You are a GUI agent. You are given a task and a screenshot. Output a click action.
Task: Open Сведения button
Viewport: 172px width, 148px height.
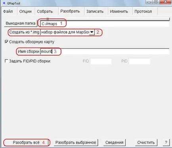[115, 142]
